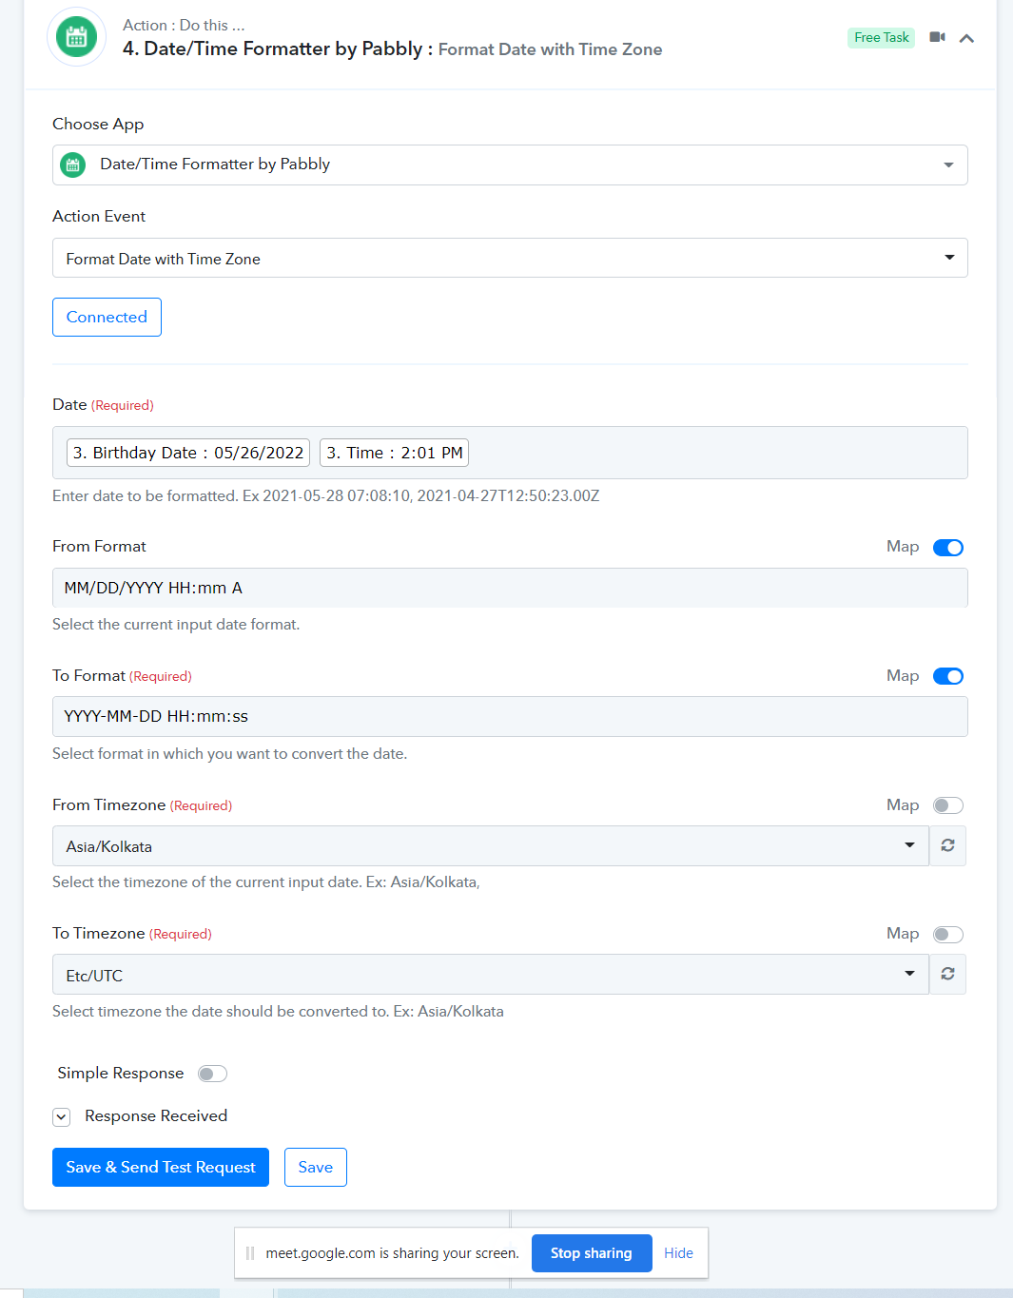Click the Save button
Image resolution: width=1013 pixels, height=1298 pixels.
[x=316, y=1167]
